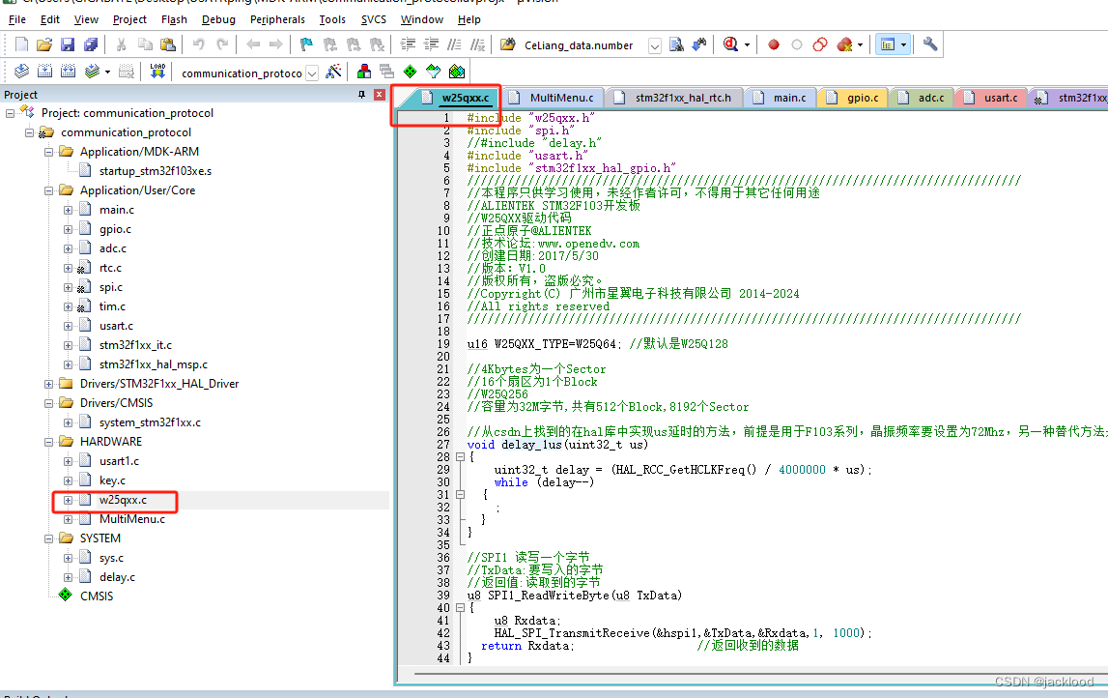Click the Unindent selected lines icon
The height and width of the screenshot is (698, 1108).
(x=431, y=44)
